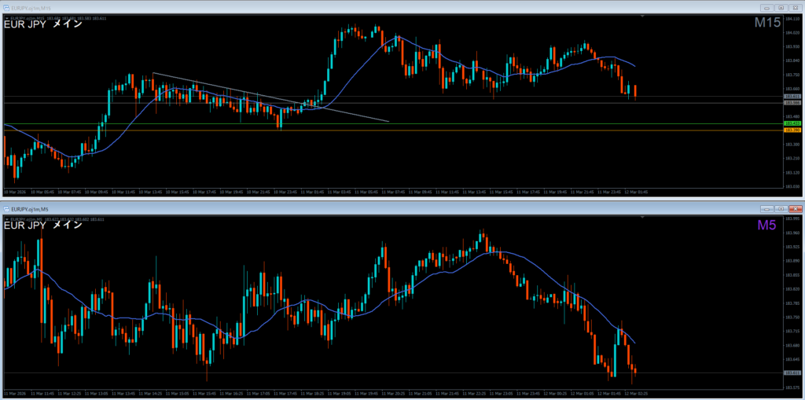The image size is (805, 400).
Task: Click the orange 183.390 price label
Action: [x=792, y=130]
